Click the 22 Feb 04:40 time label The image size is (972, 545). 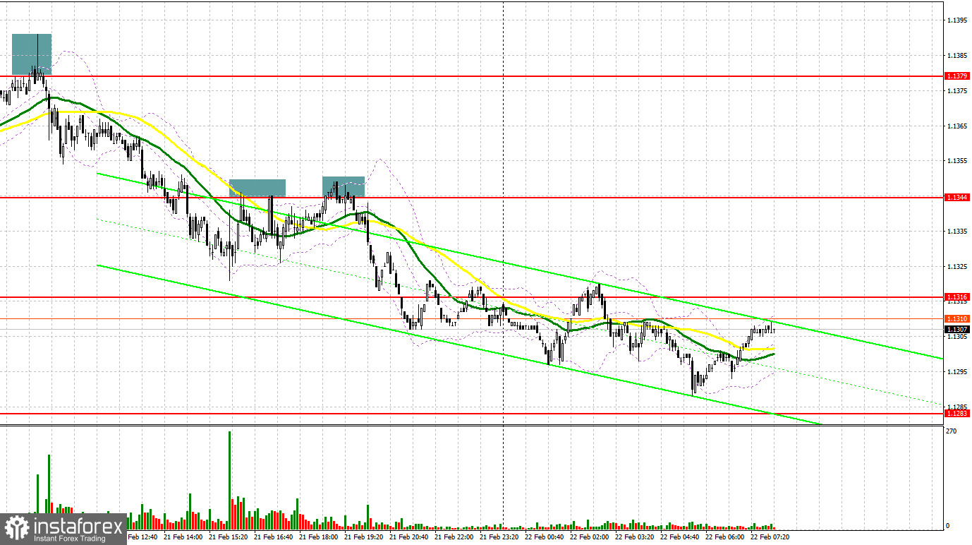tap(679, 537)
